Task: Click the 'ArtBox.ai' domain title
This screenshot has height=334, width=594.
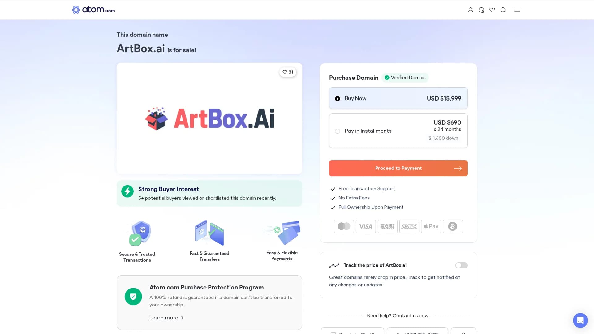Action: click(x=141, y=49)
